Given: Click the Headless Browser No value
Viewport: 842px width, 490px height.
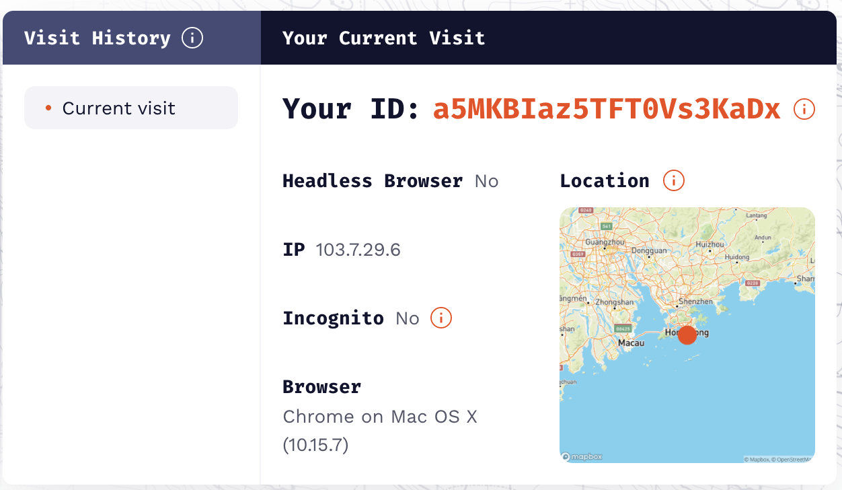Looking at the screenshot, I should 486,181.
